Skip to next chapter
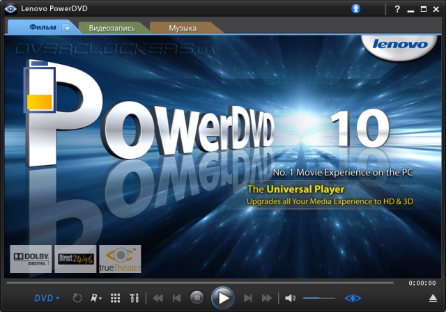The height and width of the screenshot is (312, 446). pos(248,298)
